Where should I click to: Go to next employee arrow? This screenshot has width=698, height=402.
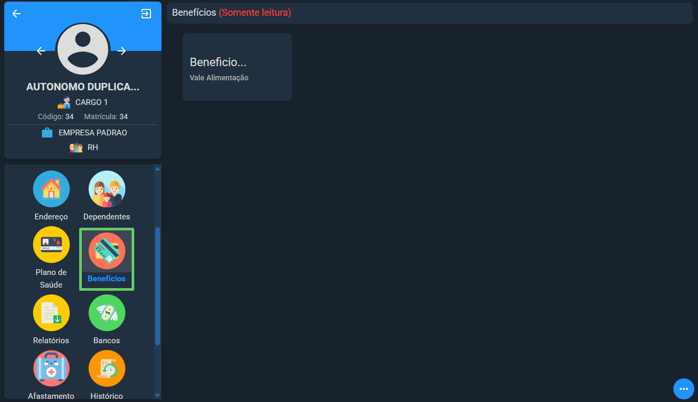(122, 51)
